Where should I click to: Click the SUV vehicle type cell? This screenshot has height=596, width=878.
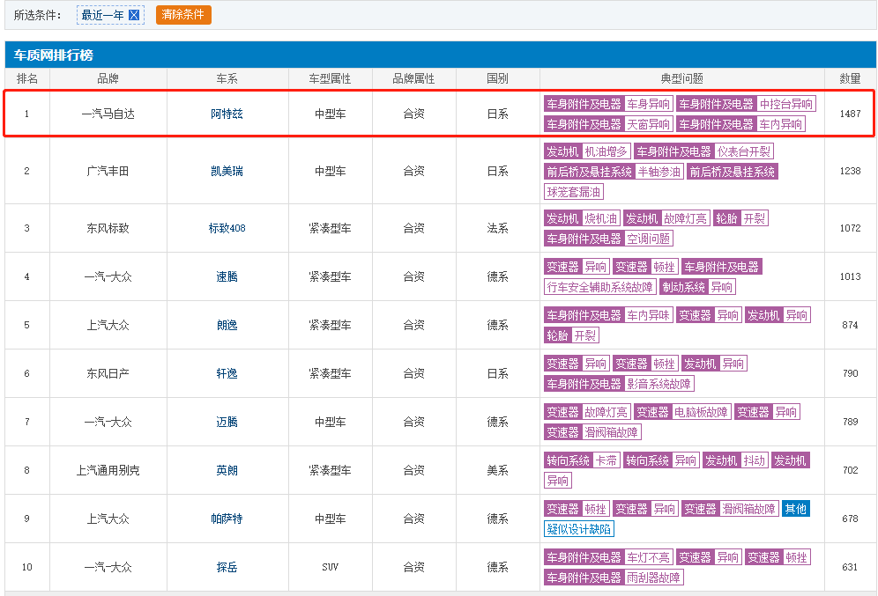pos(331,568)
